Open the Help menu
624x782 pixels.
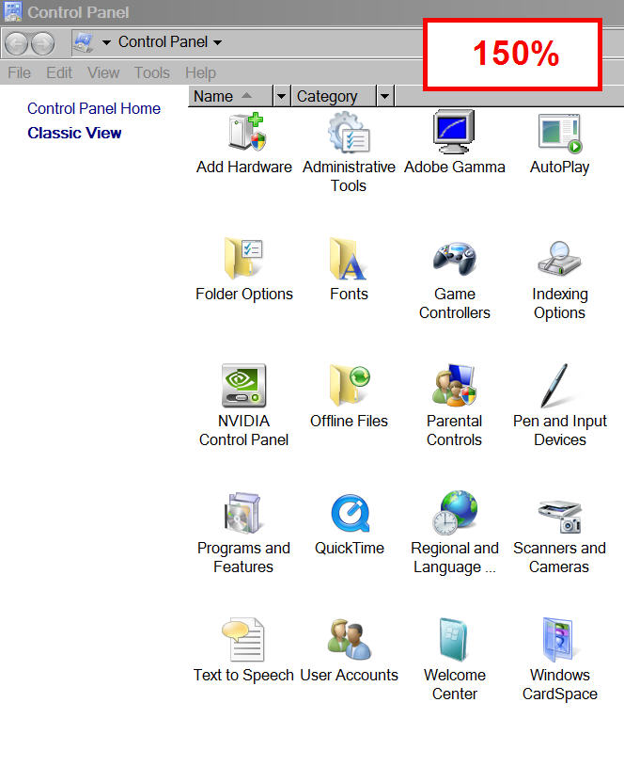(x=200, y=72)
